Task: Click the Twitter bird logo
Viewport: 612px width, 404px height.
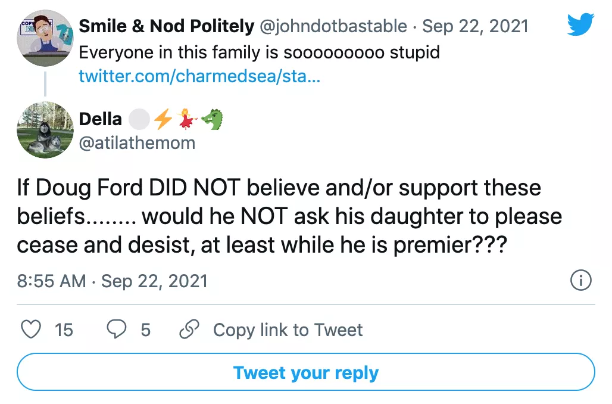Action: (580, 24)
